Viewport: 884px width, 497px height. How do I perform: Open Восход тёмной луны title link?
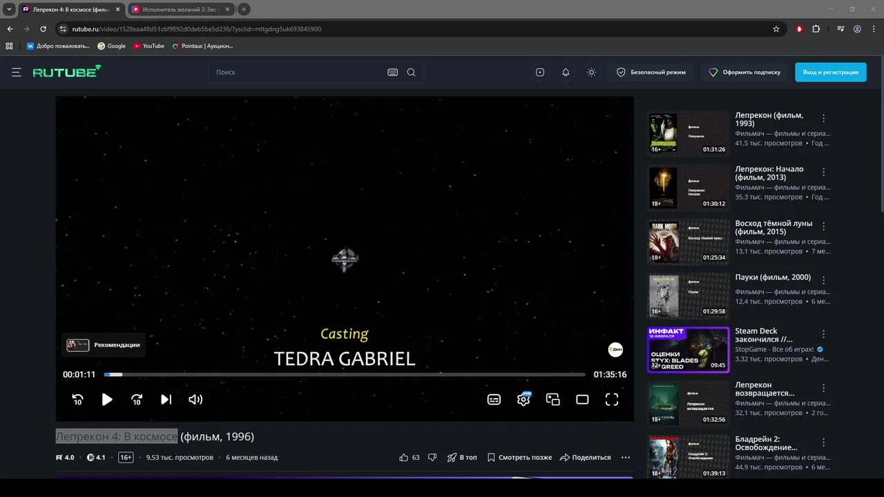(773, 228)
